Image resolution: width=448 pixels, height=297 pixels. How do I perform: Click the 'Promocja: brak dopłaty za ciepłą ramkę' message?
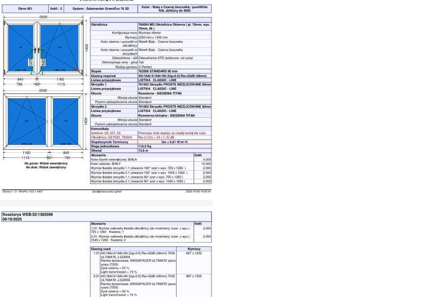172,133
